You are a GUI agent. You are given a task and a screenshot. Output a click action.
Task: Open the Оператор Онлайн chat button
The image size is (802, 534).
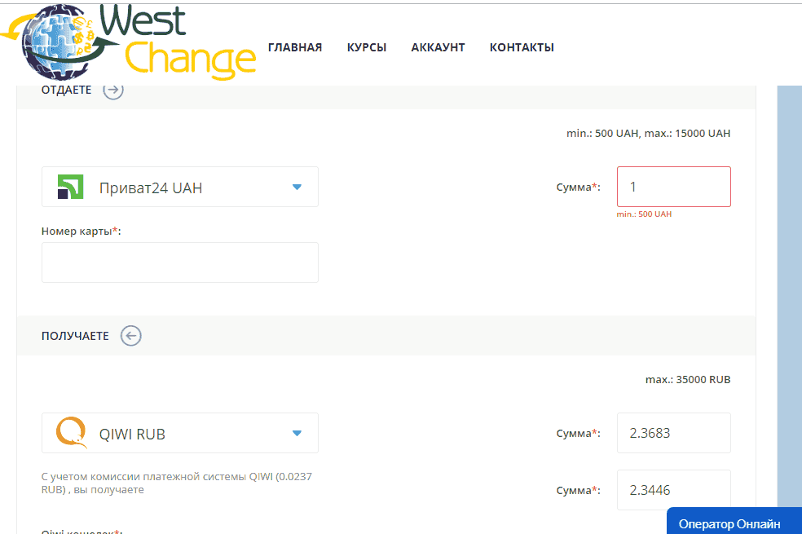pyautogui.click(x=729, y=523)
